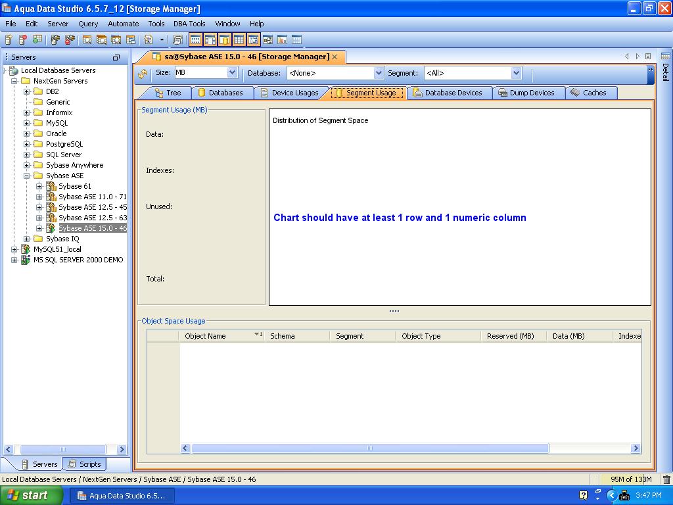
Task: Select the Servers bottom tab
Action: [39, 464]
